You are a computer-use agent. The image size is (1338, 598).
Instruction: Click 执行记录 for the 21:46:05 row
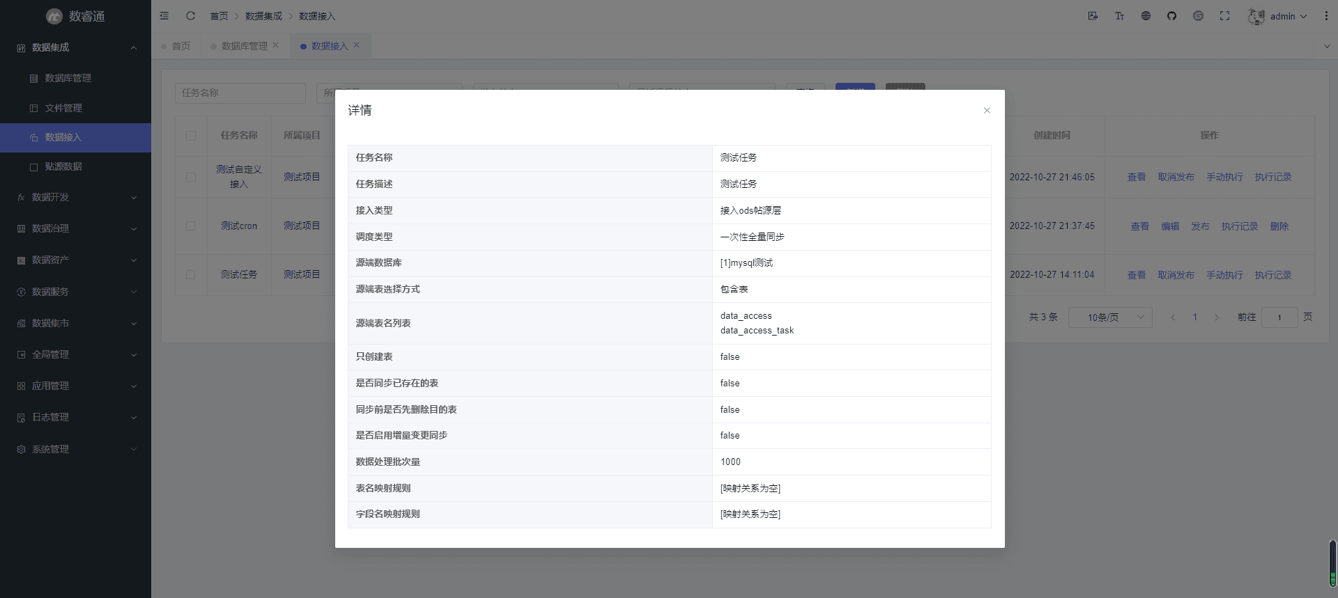point(1273,178)
